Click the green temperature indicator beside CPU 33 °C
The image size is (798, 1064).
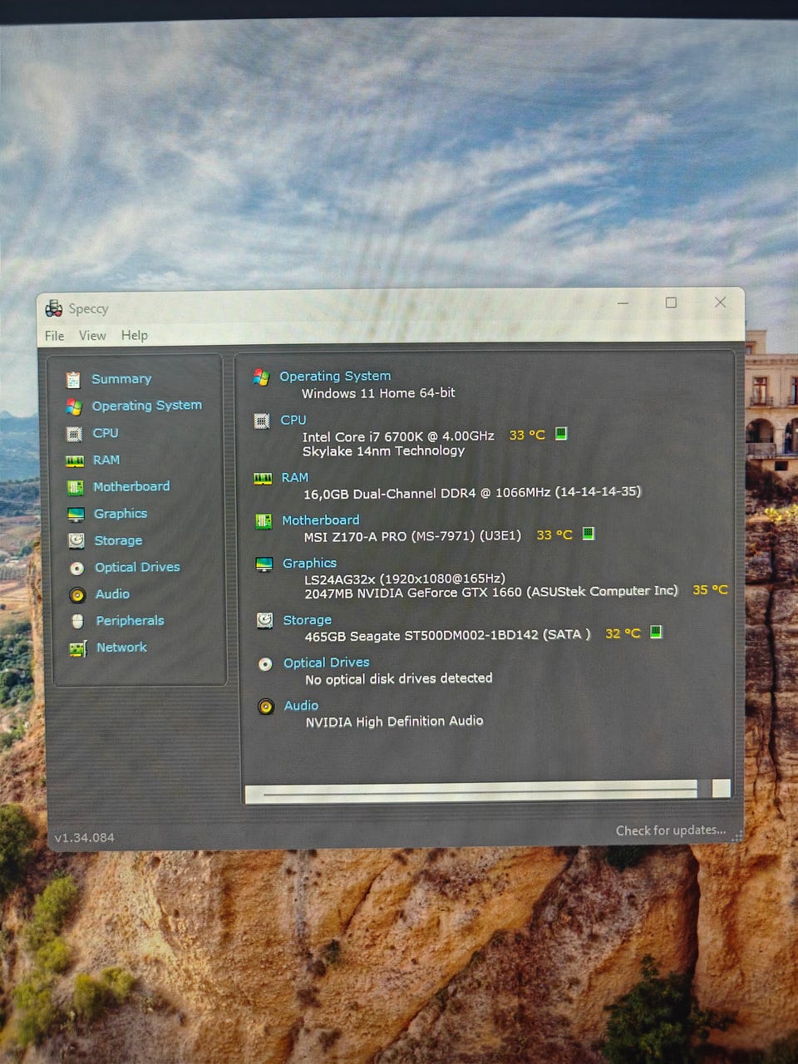coord(561,433)
